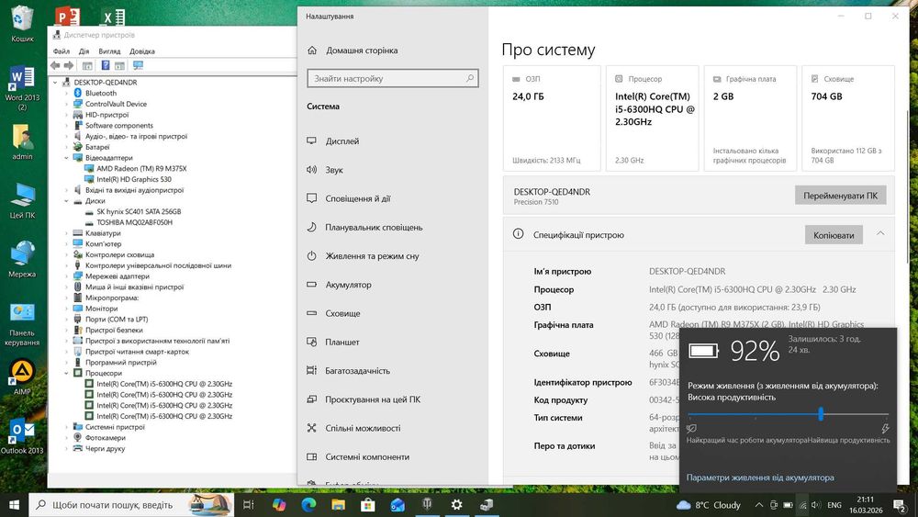Click the Копіювати button
Screen dimensions: 918x517
coord(834,235)
